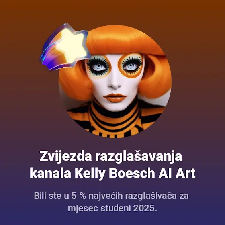
Task: Click the purple-blue trail of the star badge
Action: tap(49, 57)
